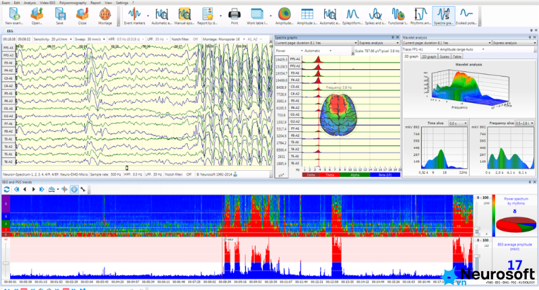Open the Polysomnography menu
The width and height of the screenshot is (539, 290).
click(73, 3)
